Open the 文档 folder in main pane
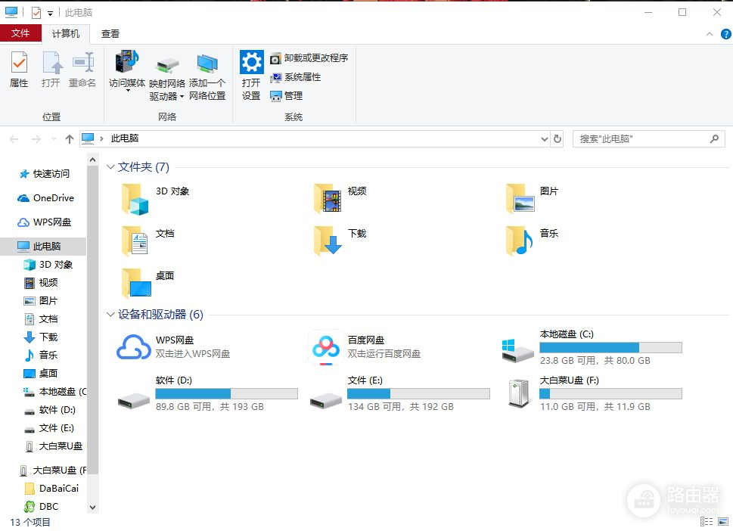Image resolution: width=733 pixels, height=531 pixels. (148, 241)
